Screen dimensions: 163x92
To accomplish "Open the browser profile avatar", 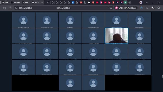I will tap(141, 2).
